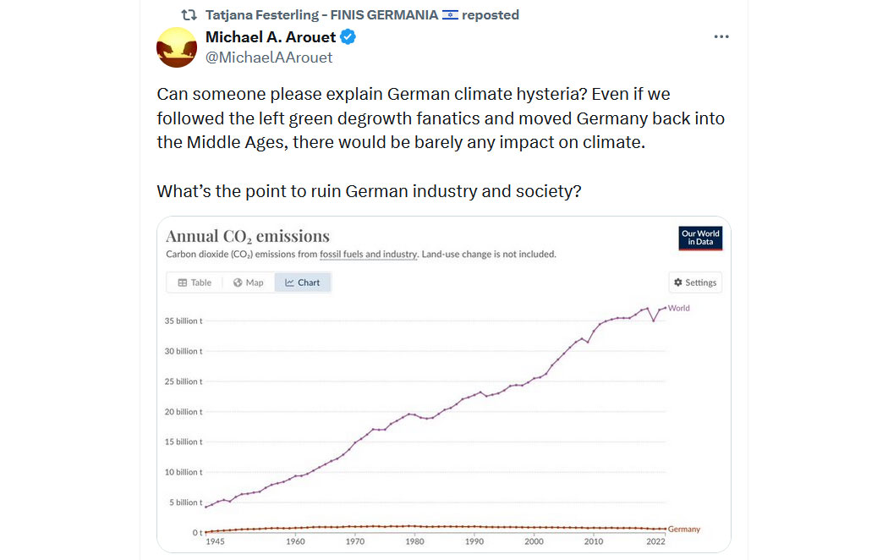Screen dimensions: 888x560
Task: Click Michael A. Arouet's profile avatar
Action: [x=177, y=47]
